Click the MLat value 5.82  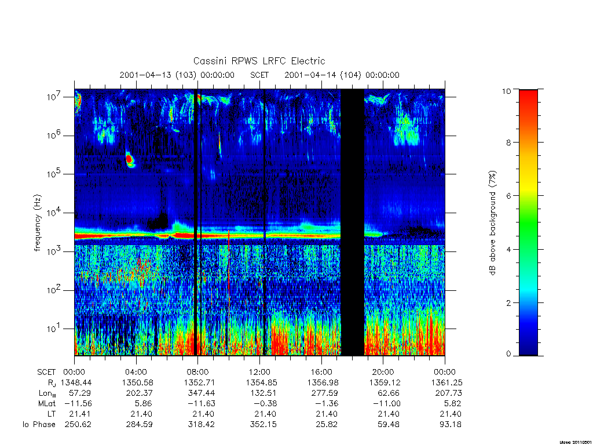pyautogui.click(x=452, y=404)
